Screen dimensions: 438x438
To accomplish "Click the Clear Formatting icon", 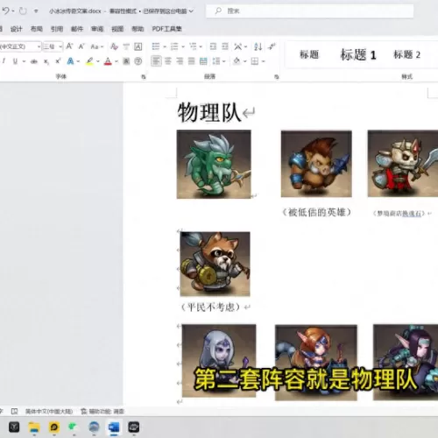I will pos(114,46).
